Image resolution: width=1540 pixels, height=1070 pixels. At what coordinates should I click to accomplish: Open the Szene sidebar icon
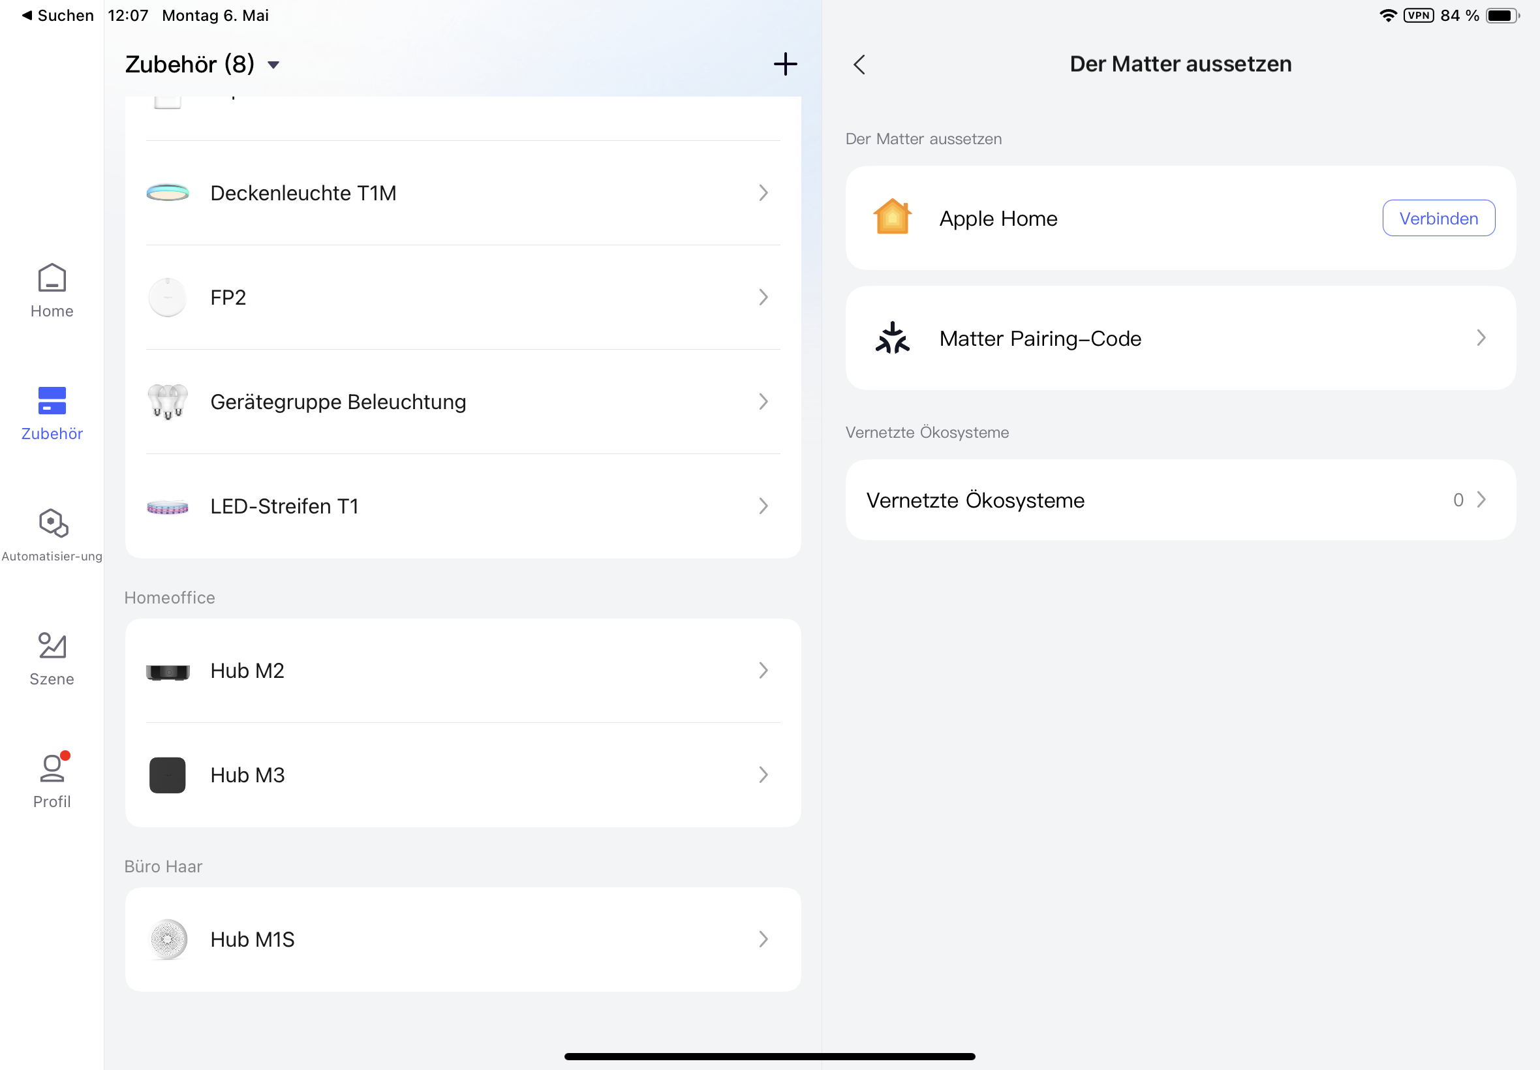coord(52,647)
